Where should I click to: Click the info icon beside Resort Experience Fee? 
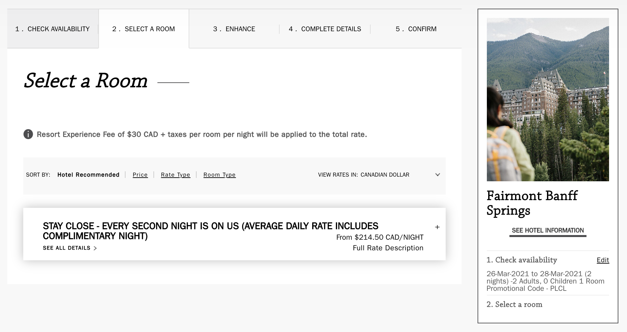[x=28, y=134]
